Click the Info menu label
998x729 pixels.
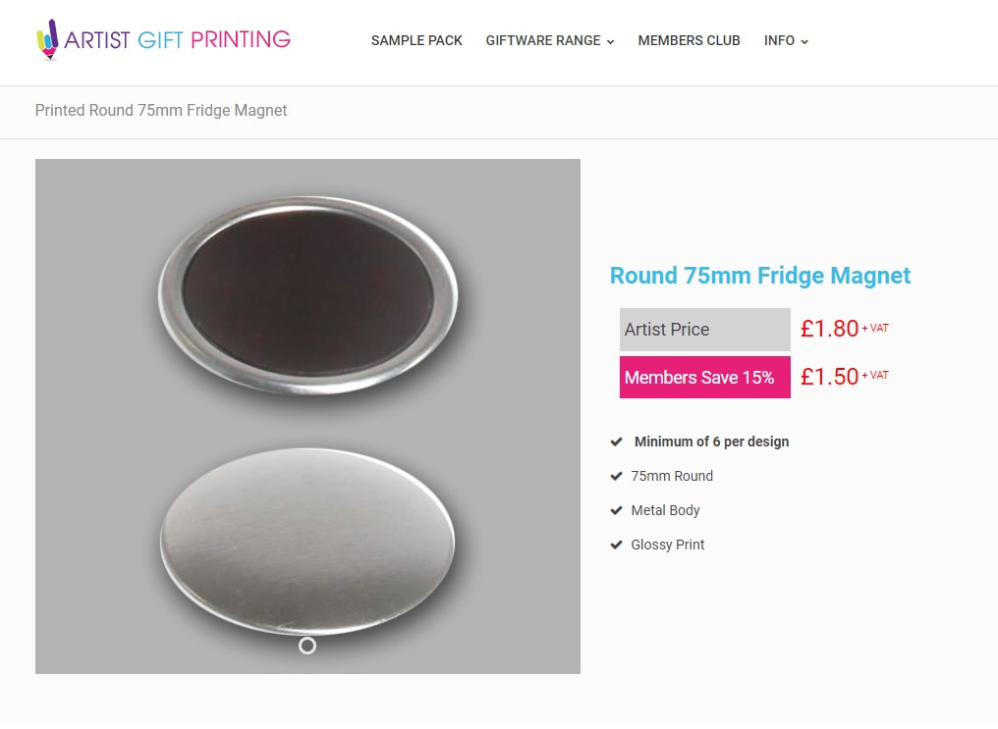(x=779, y=41)
